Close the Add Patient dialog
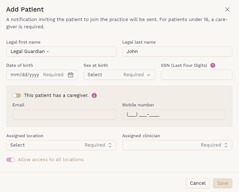The image size is (239, 192). (x=227, y=9)
